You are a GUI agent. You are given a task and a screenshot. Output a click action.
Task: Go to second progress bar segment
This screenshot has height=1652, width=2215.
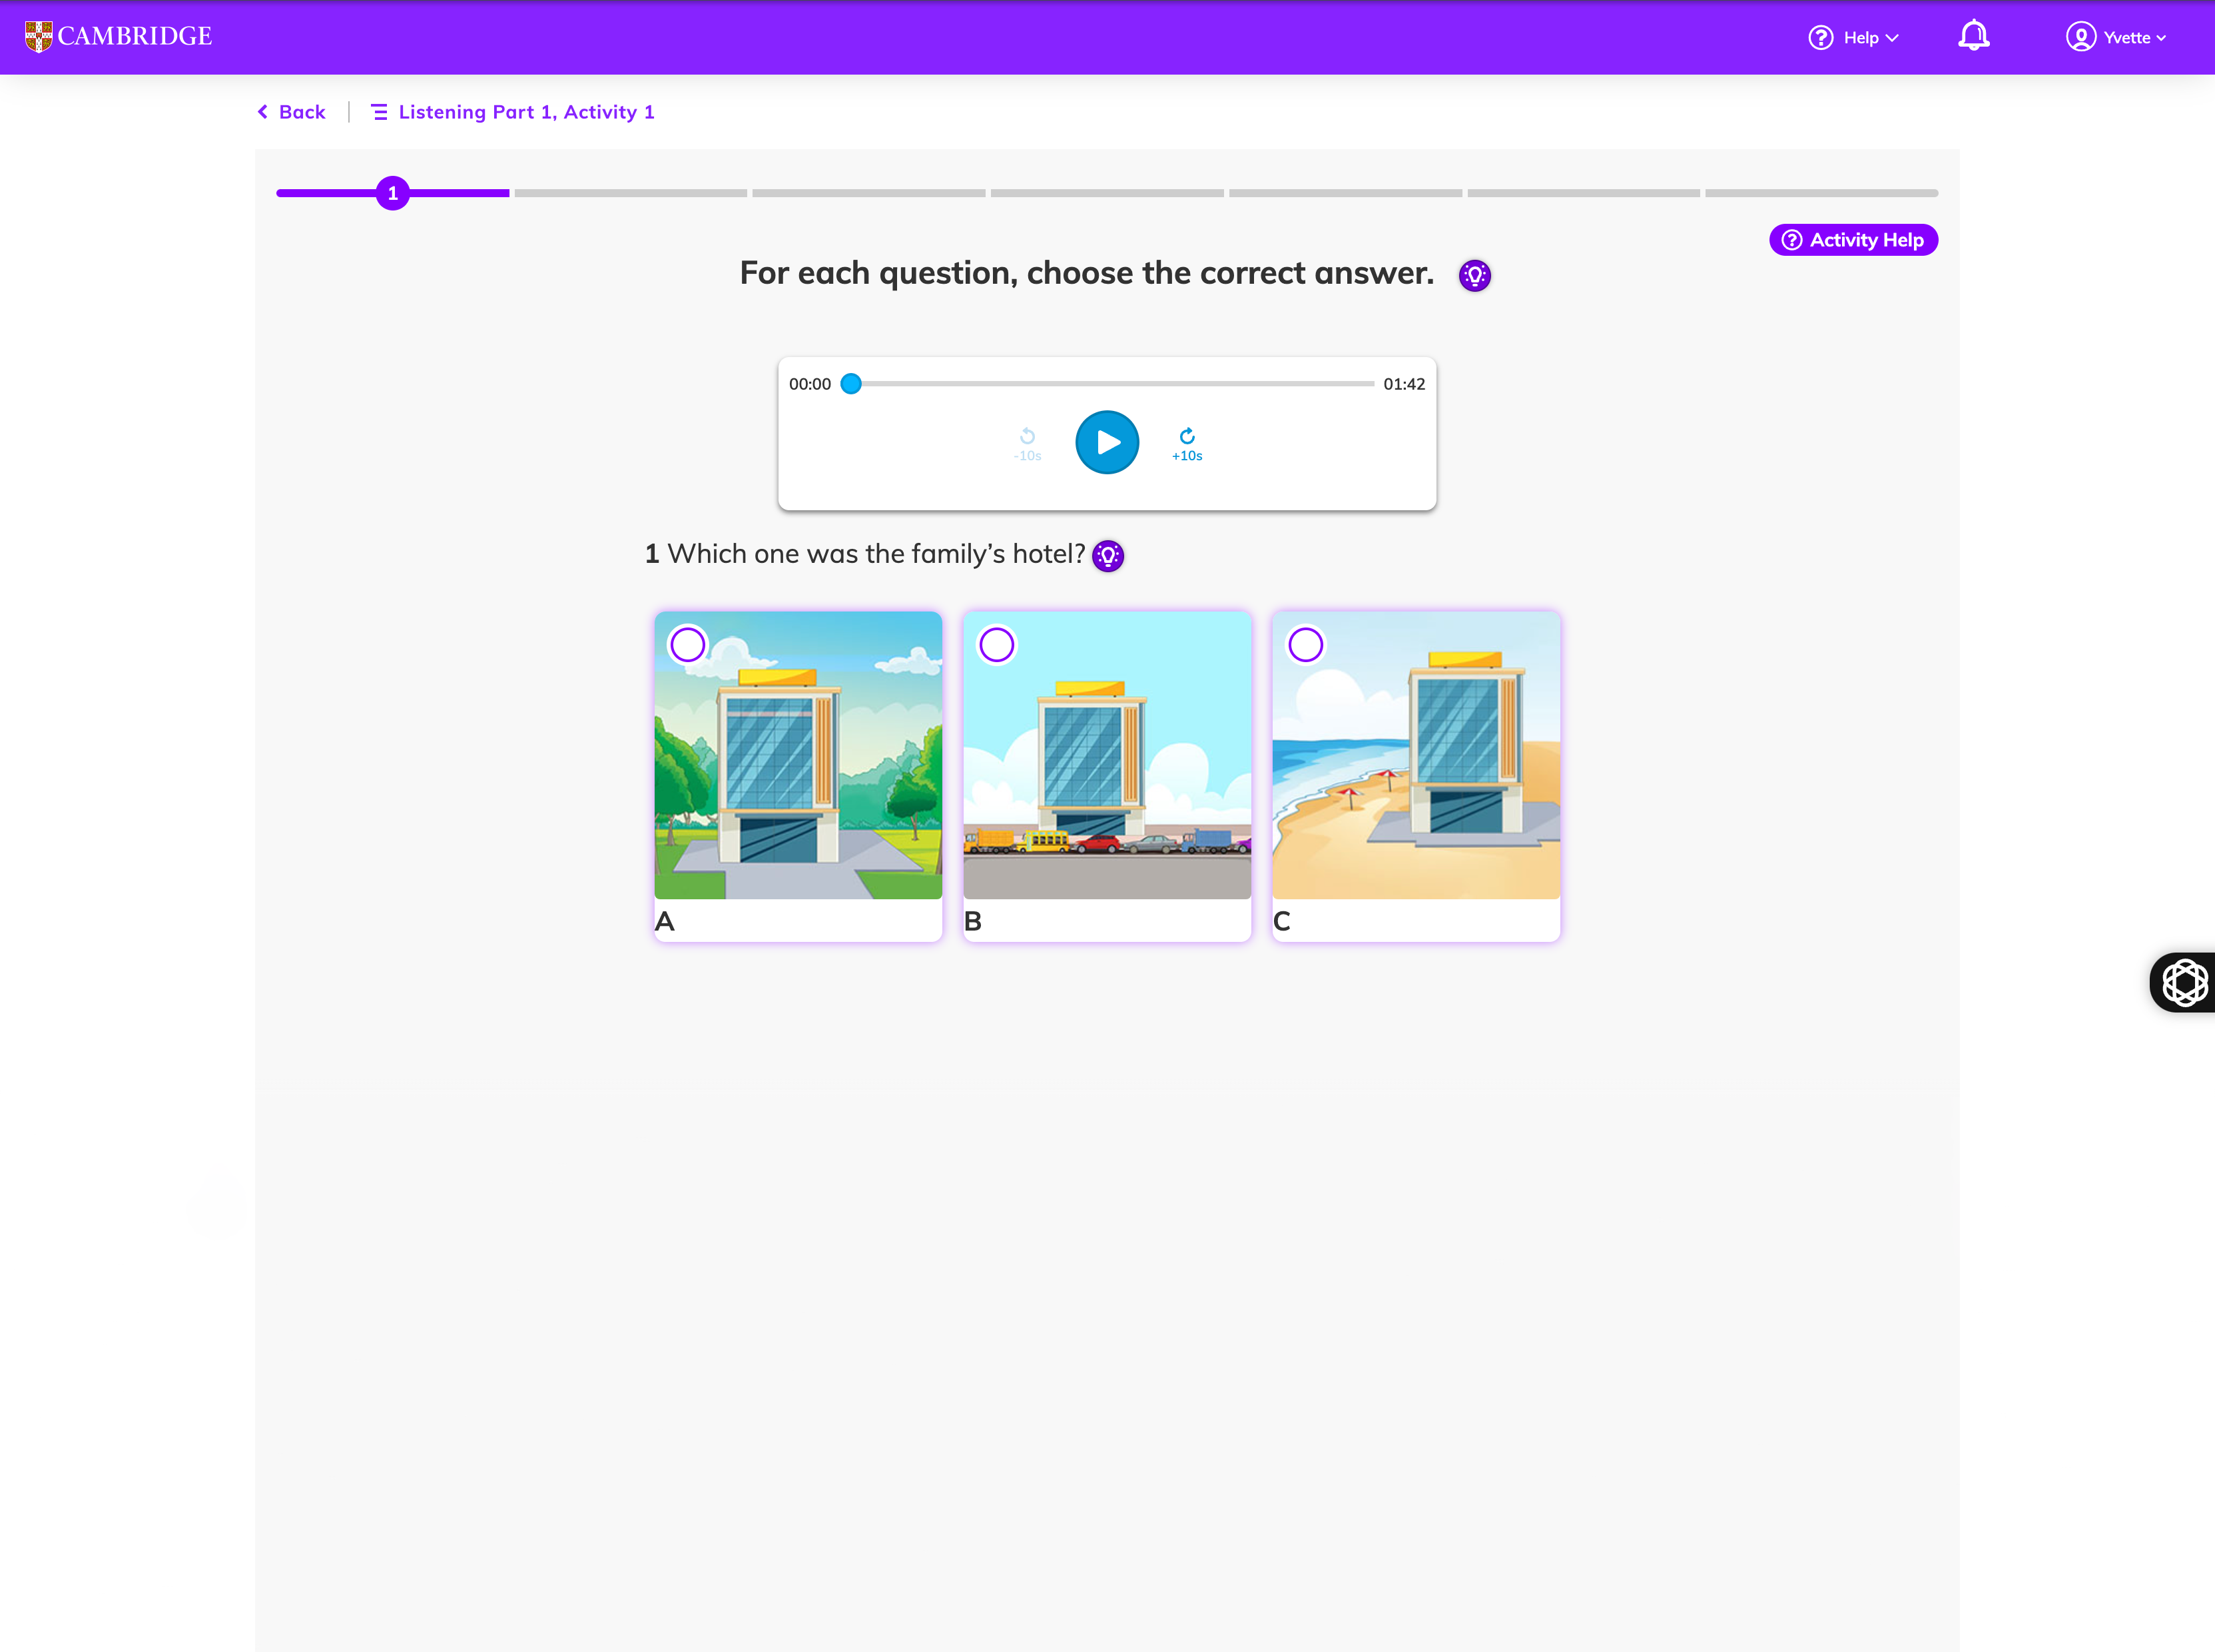[631, 193]
